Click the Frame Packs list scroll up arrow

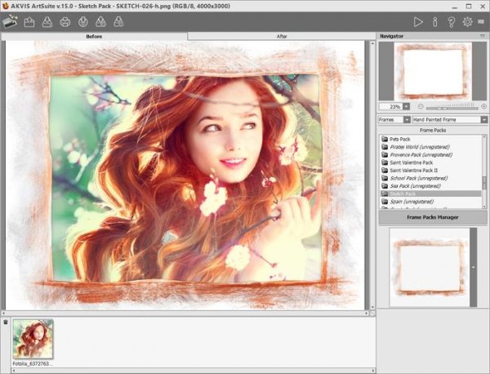click(x=484, y=137)
